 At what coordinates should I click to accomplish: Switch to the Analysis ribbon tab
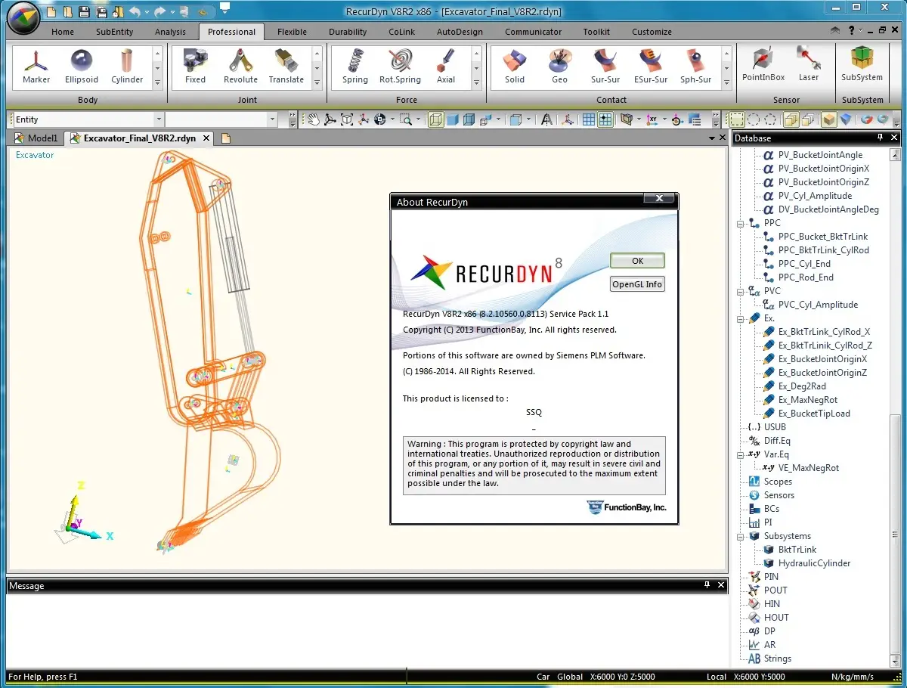pos(170,32)
